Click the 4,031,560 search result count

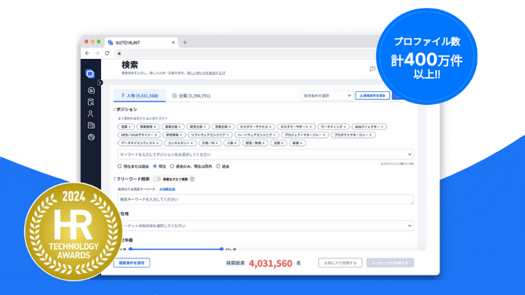[271, 264]
